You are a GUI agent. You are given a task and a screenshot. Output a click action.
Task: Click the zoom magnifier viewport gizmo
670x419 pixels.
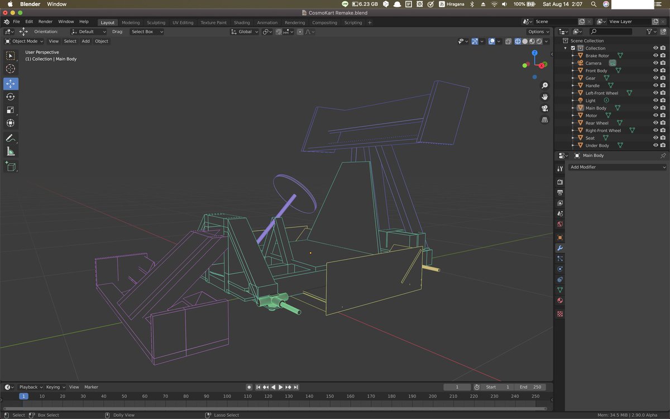pos(545,85)
